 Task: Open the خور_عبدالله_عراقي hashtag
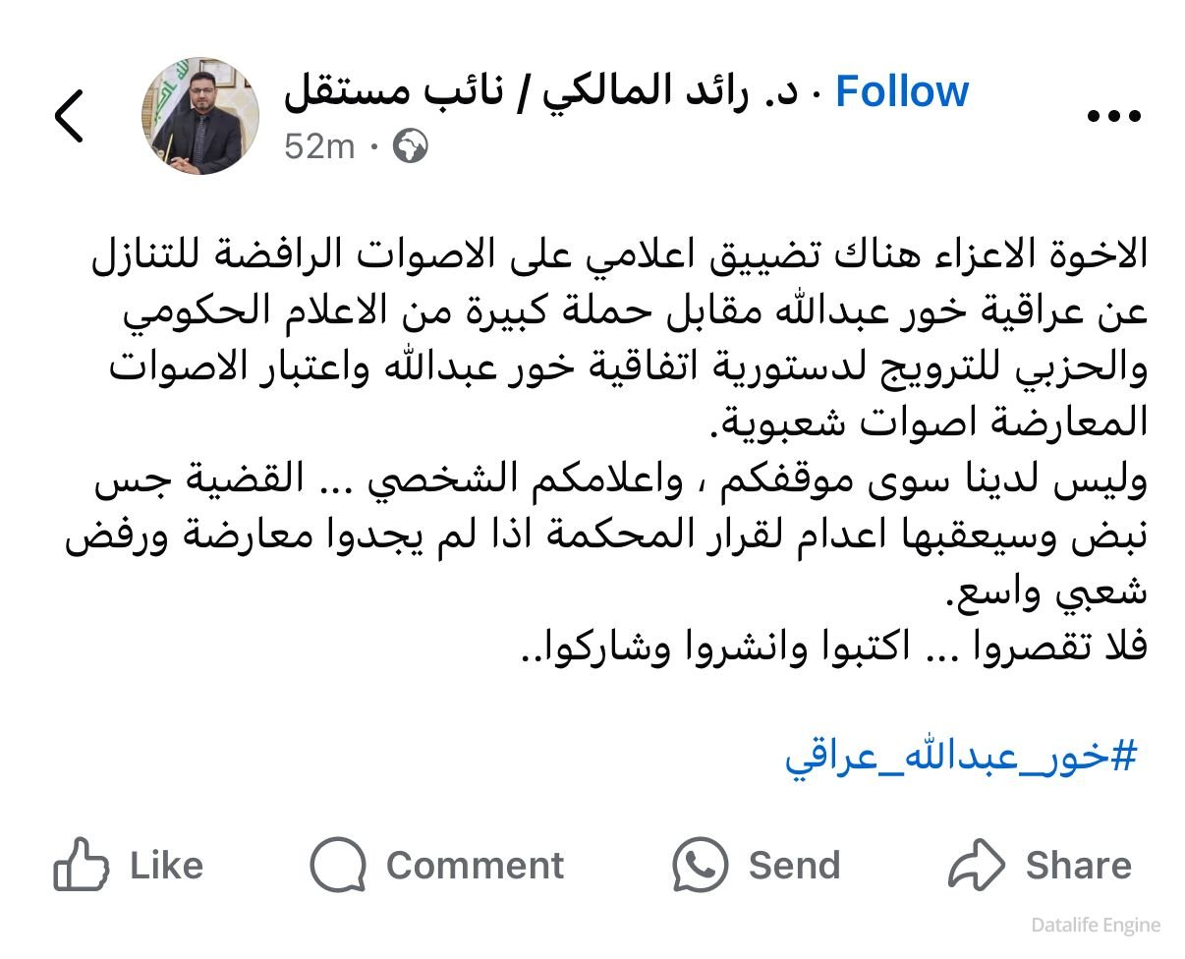pyautogui.click(x=961, y=757)
